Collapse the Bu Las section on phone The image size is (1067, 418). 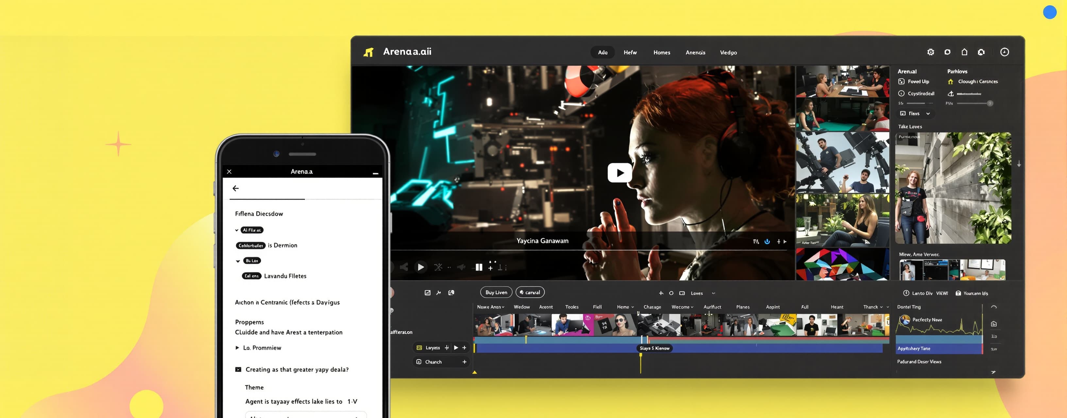(x=238, y=261)
